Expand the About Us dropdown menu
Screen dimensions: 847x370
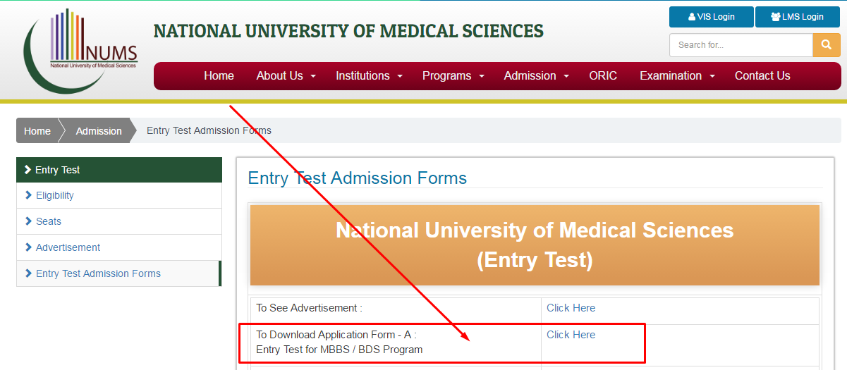[286, 76]
